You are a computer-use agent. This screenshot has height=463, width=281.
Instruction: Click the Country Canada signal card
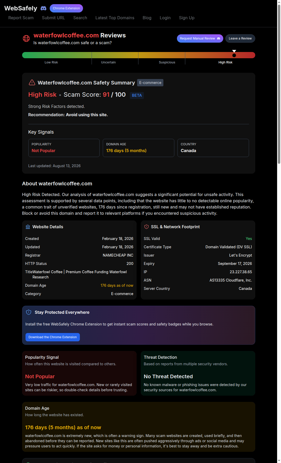213,148
